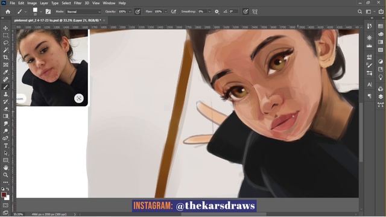386x217 pixels.
Task: Open the History panel icon
Action: click(369, 26)
